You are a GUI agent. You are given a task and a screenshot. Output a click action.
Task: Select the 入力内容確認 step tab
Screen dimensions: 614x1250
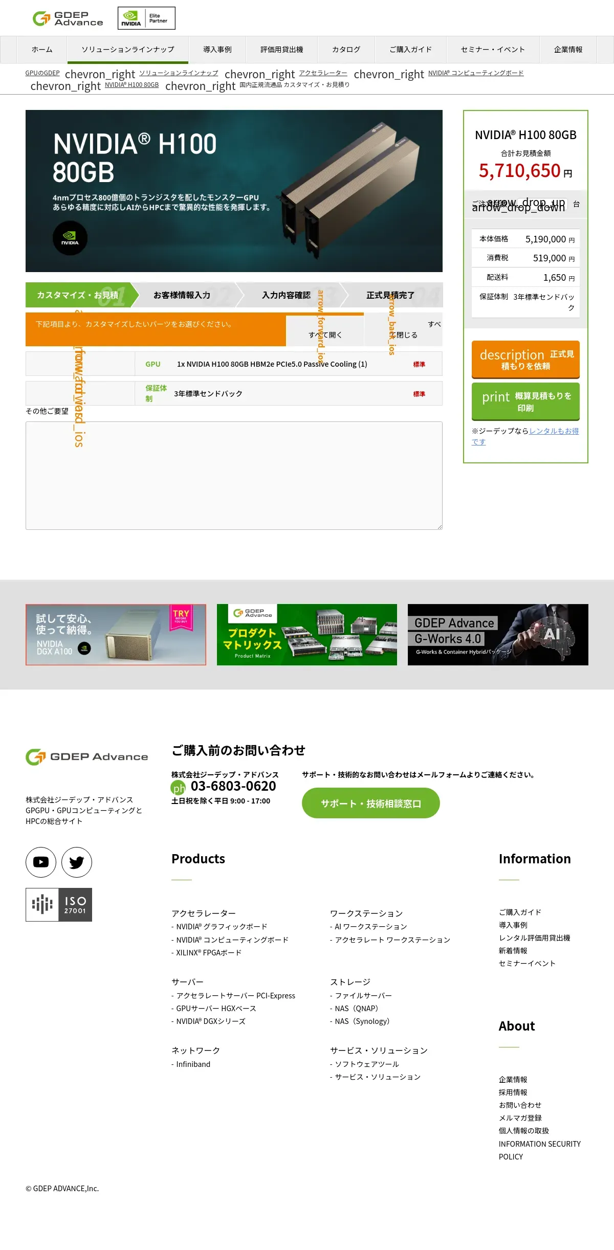(x=287, y=295)
